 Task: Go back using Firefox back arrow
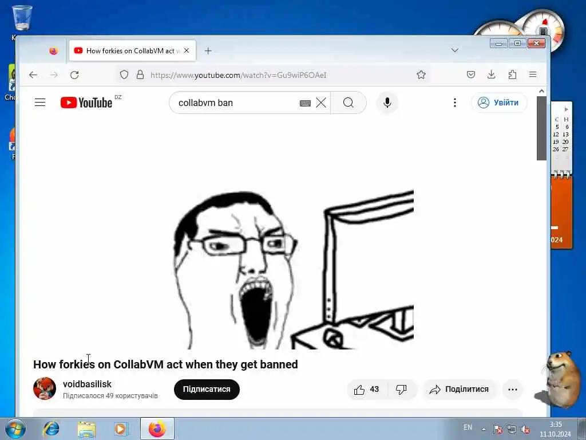pyautogui.click(x=33, y=75)
